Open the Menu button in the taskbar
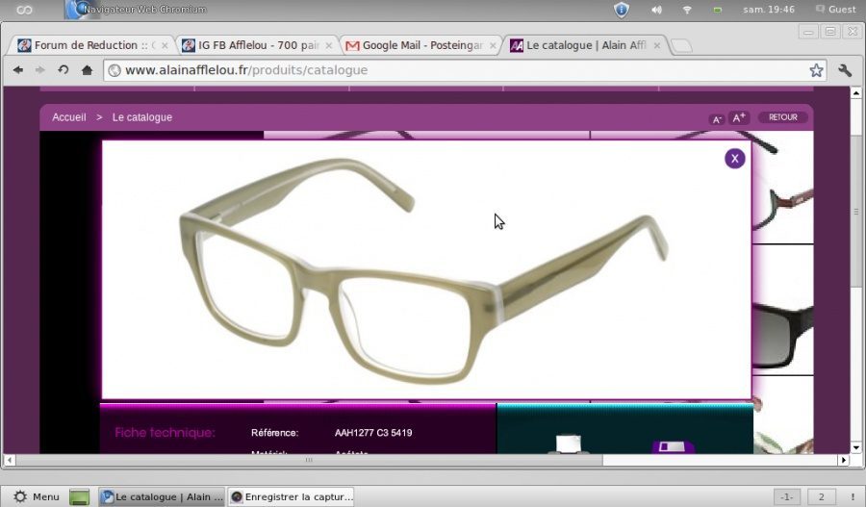Screen dimensions: 866x507 coord(36,496)
